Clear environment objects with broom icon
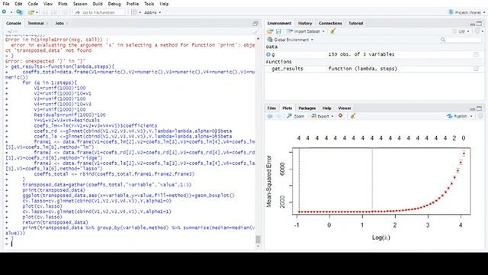Screen dimensions: 488x275 tap(332, 31)
